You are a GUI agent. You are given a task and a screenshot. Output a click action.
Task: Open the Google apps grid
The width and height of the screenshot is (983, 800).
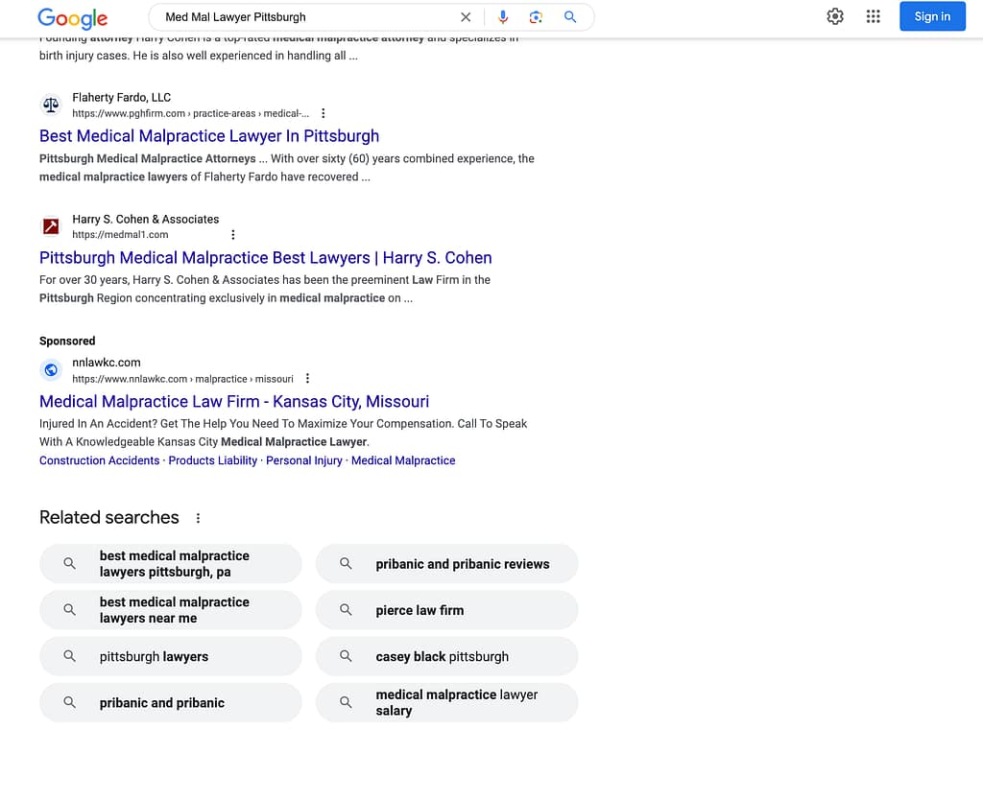[873, 16]
